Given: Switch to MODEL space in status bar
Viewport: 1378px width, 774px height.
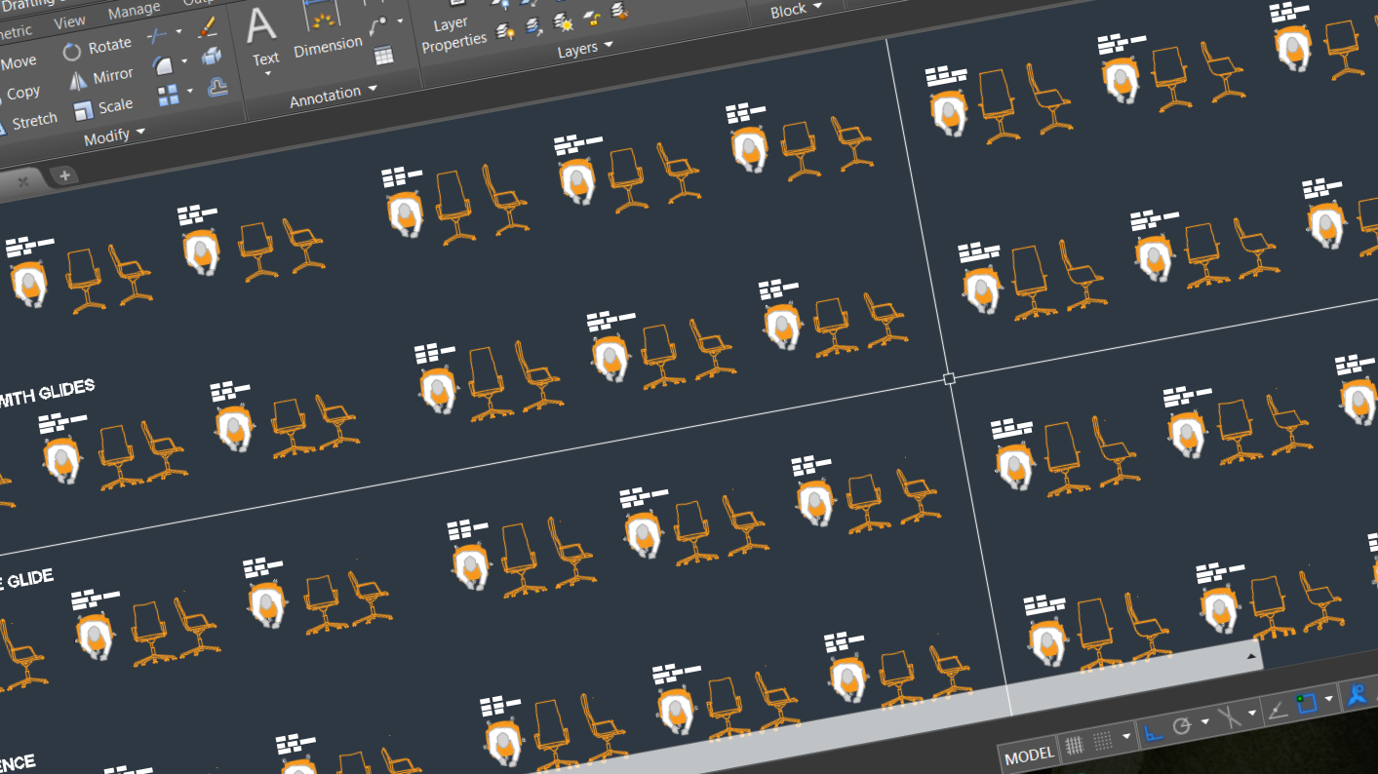Looking at the screenshot, I should coord(1029,755).
